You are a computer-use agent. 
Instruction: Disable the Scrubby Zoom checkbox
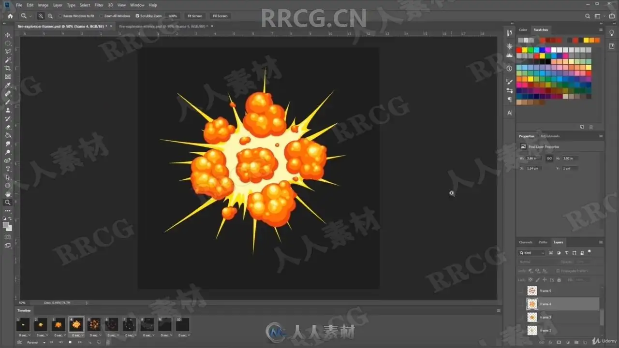(x=137, y=16)
